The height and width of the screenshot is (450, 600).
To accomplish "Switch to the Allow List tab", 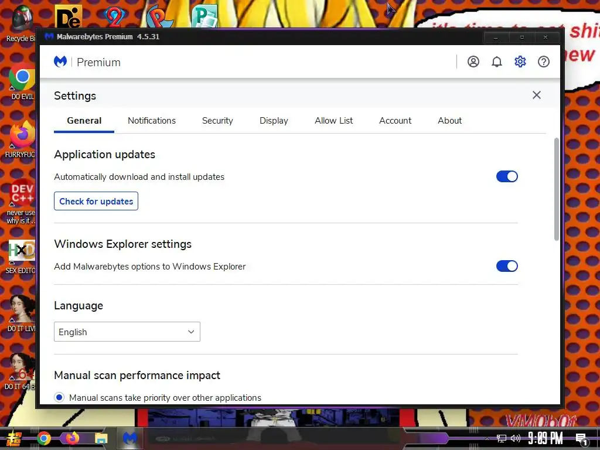I will point(333,121).
